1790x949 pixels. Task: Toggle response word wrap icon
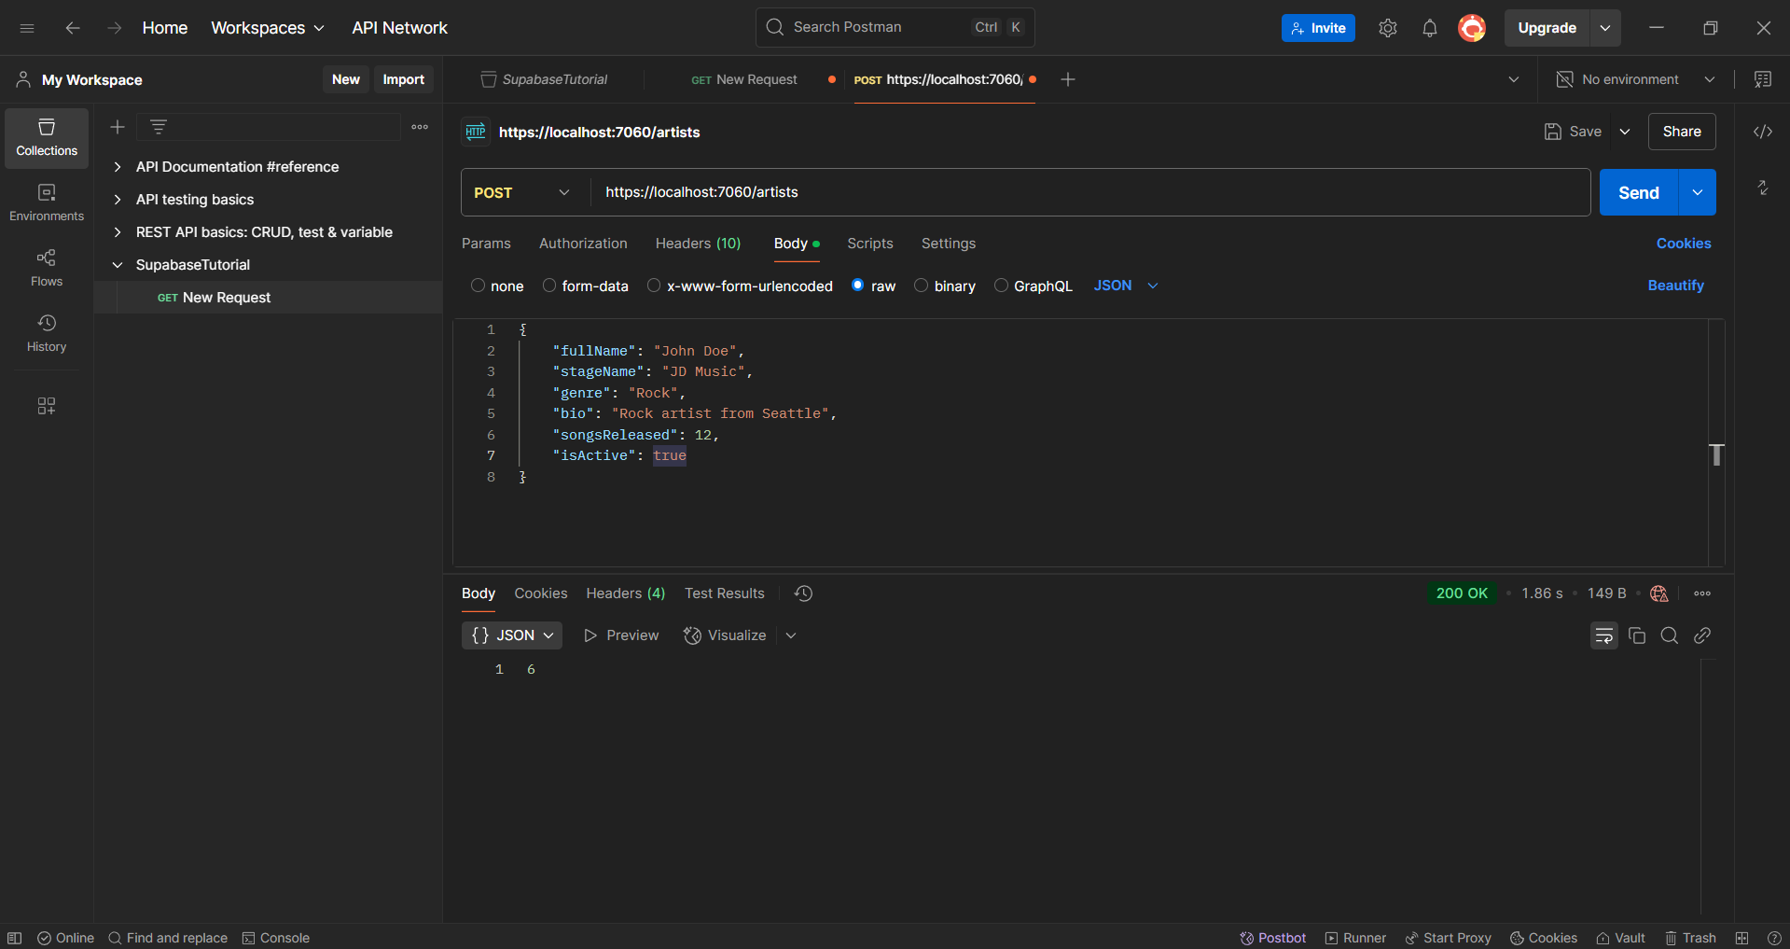pyautogui.click(x=1604, y=635)
